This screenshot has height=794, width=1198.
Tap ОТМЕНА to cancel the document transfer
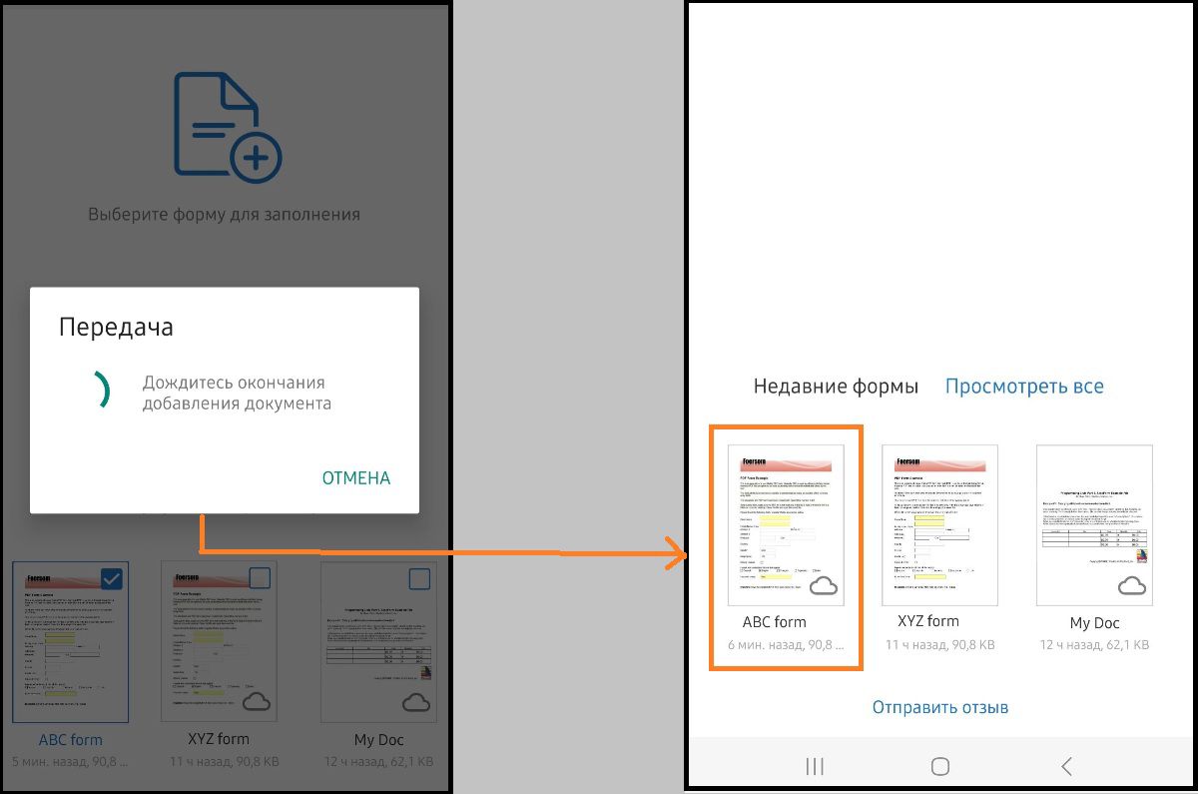coord(355,477)
